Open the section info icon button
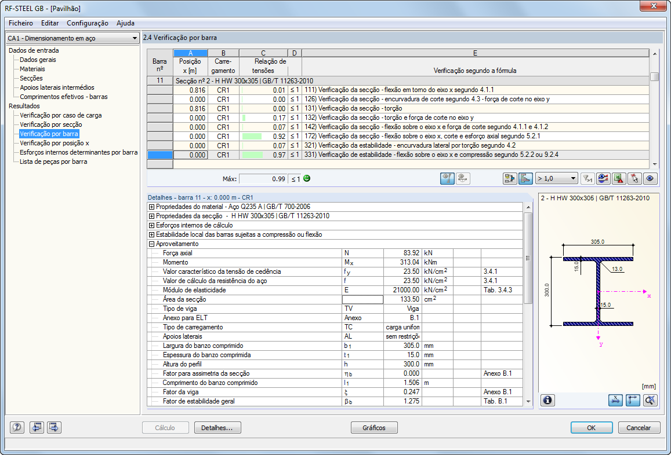The width and height of the screenshot is (671, 455). click(548, 400)
